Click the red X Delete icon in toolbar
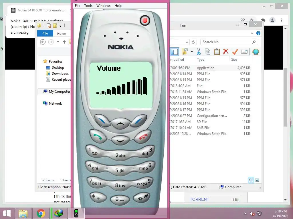Viewport: 293px width, 219px height. 226,51
